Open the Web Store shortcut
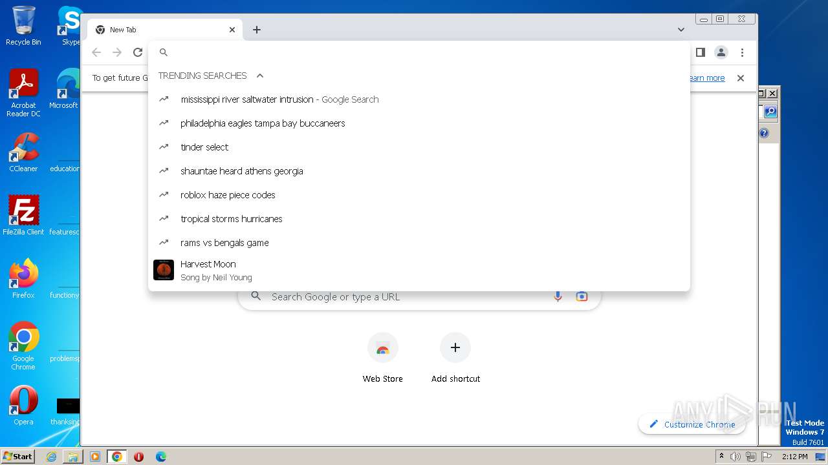Screen dimensions: 828x465 (383, 358)
